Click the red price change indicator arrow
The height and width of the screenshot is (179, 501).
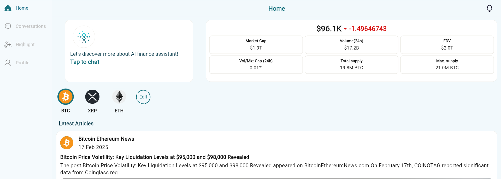tap(345, 29)
